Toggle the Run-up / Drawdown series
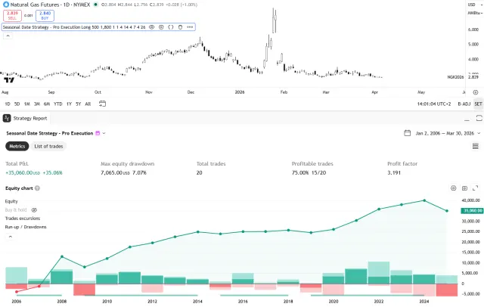The width and height of the screenshot is (484, 307). coord(26,227)
